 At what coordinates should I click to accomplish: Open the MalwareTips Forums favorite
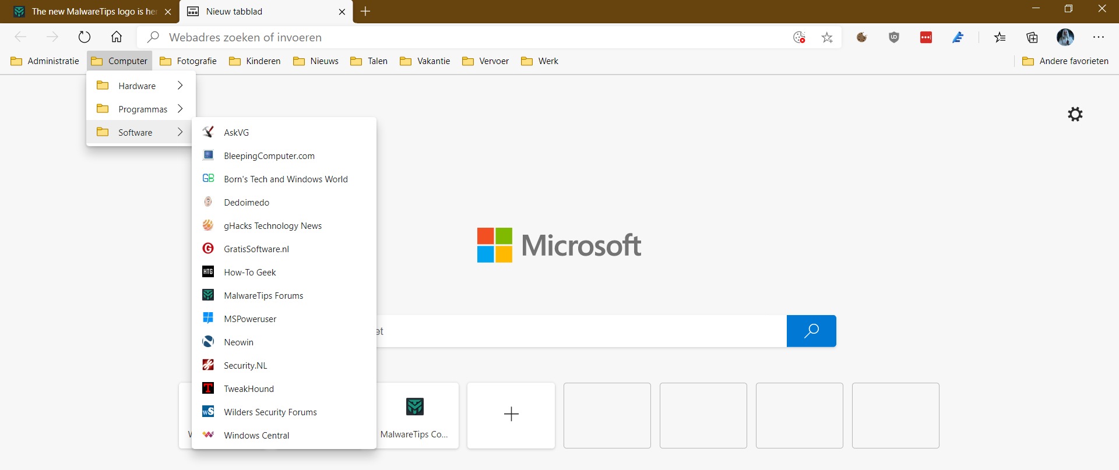click(x=284, y=295)
